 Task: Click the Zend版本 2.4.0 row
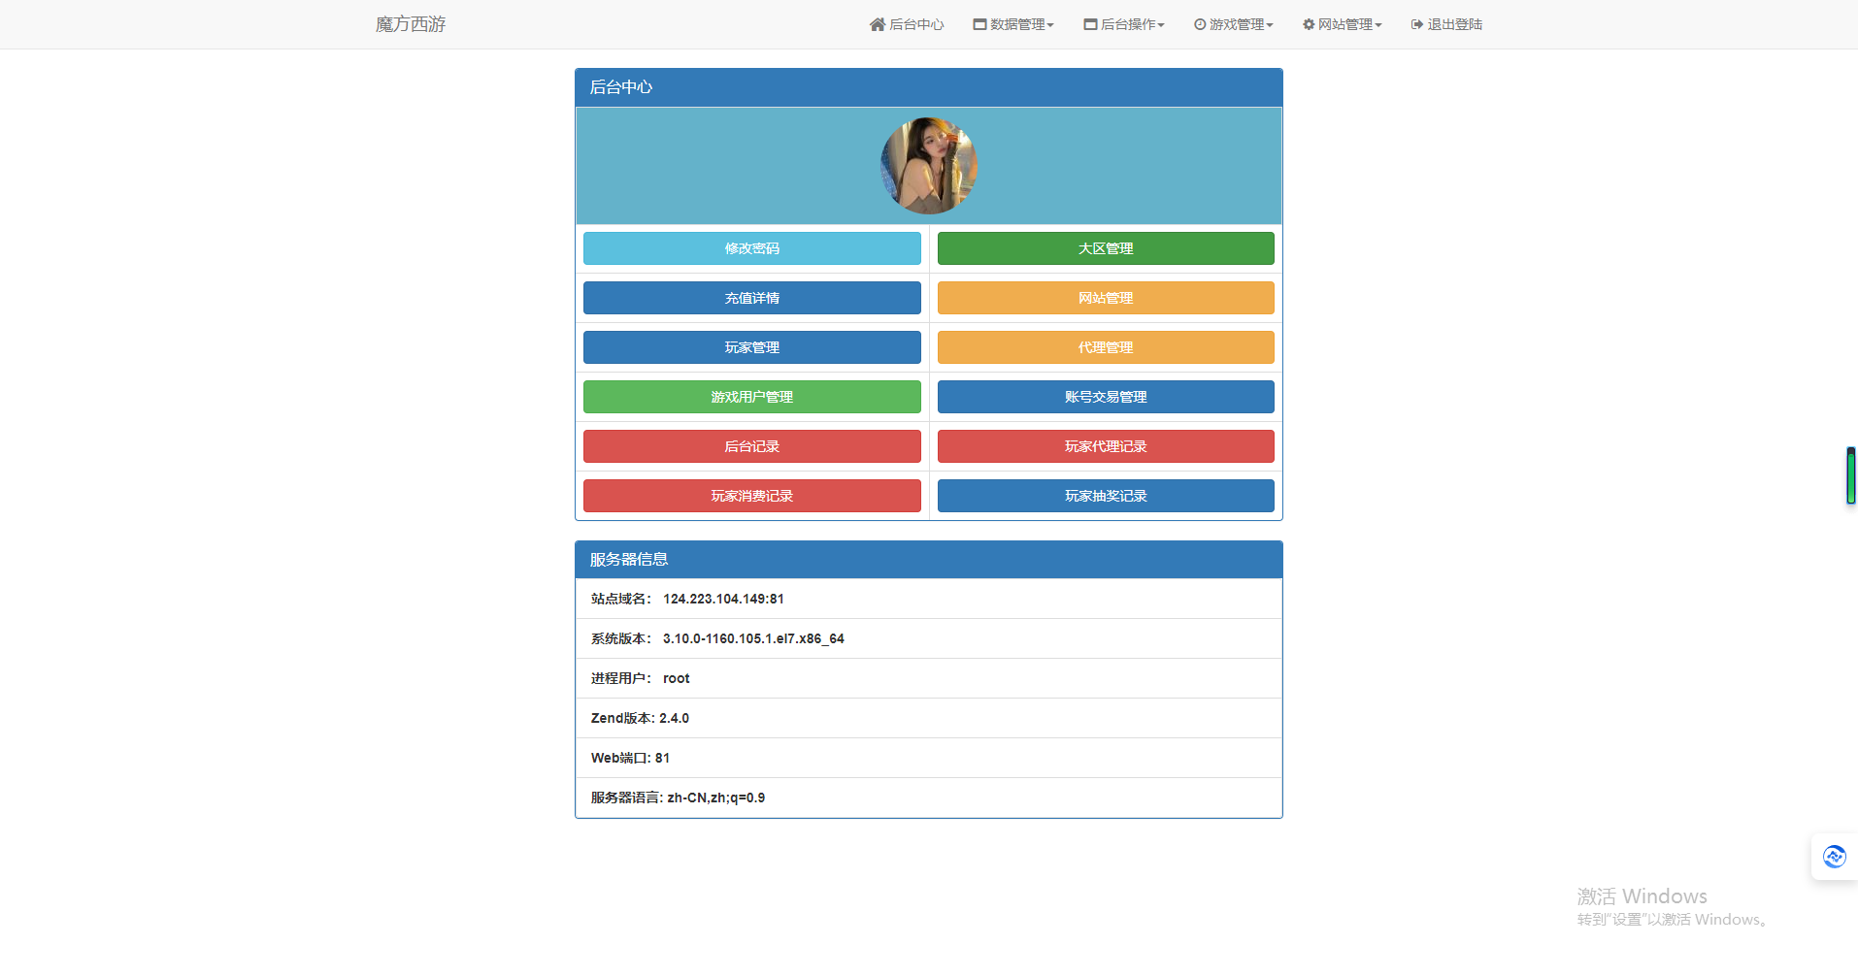[x=929, y=718]
